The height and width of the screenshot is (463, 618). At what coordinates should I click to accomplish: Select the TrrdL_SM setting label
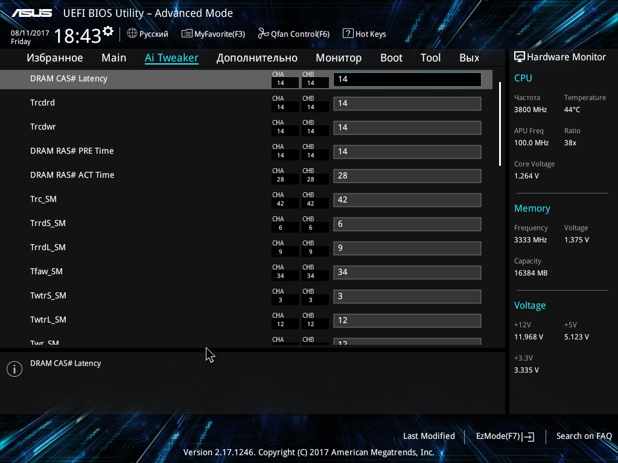pyautogui.click(x=48, y=247)
